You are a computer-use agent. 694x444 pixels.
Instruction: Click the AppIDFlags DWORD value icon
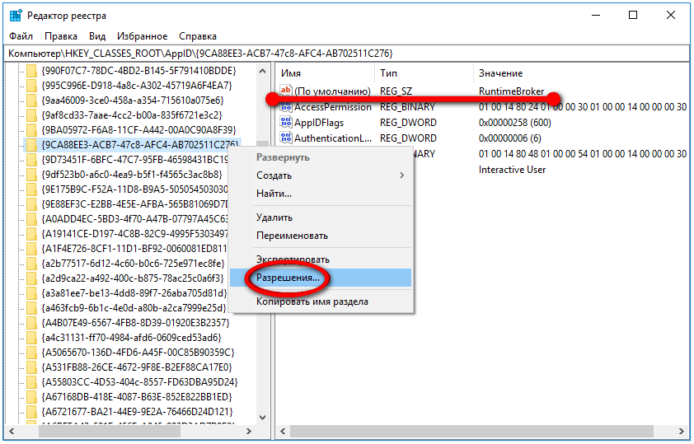pos(286,123)
